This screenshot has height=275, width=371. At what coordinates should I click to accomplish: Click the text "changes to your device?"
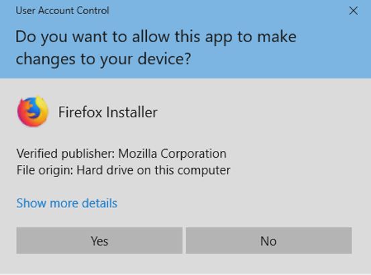pos(103,59)
